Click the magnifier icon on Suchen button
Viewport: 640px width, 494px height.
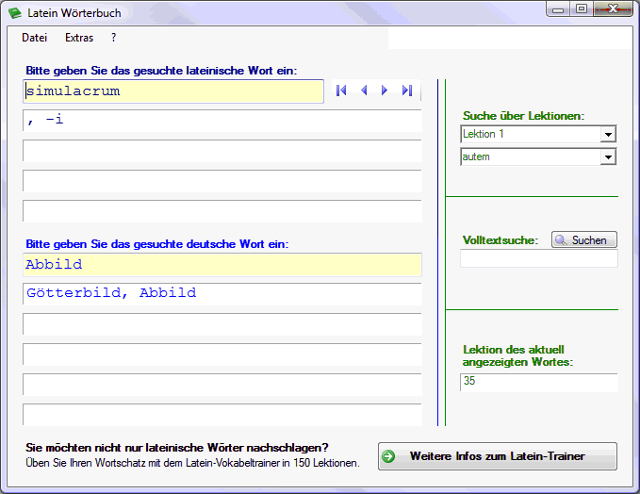561,240
